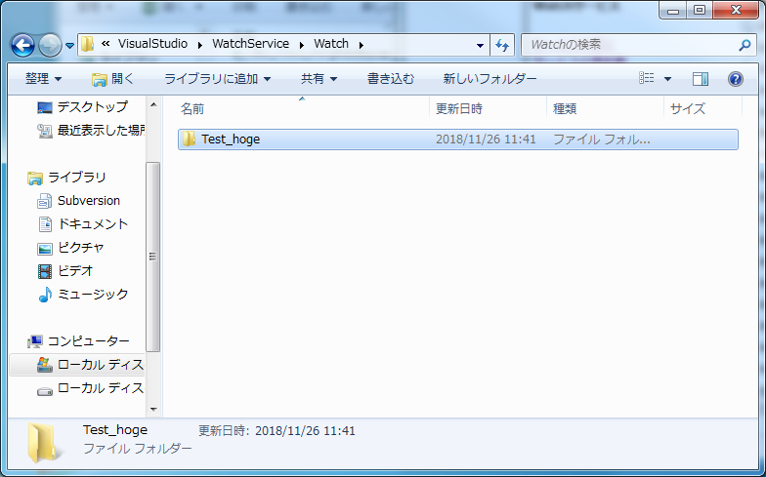Click the navigation pane scroll up arrow
Screen dimensions: 766x477
click(x=153, y=105)
